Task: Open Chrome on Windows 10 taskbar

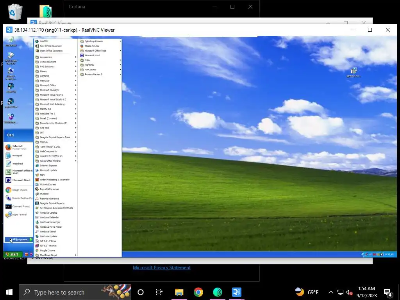Action: (x=198, y=292)
